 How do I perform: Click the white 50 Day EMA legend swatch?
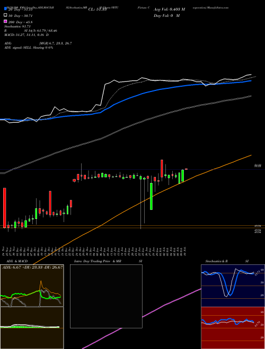click(6, 15)
